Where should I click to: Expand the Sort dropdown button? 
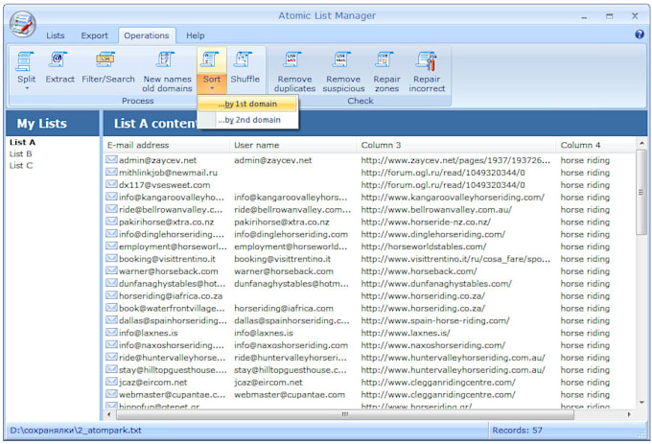[211, 87]
